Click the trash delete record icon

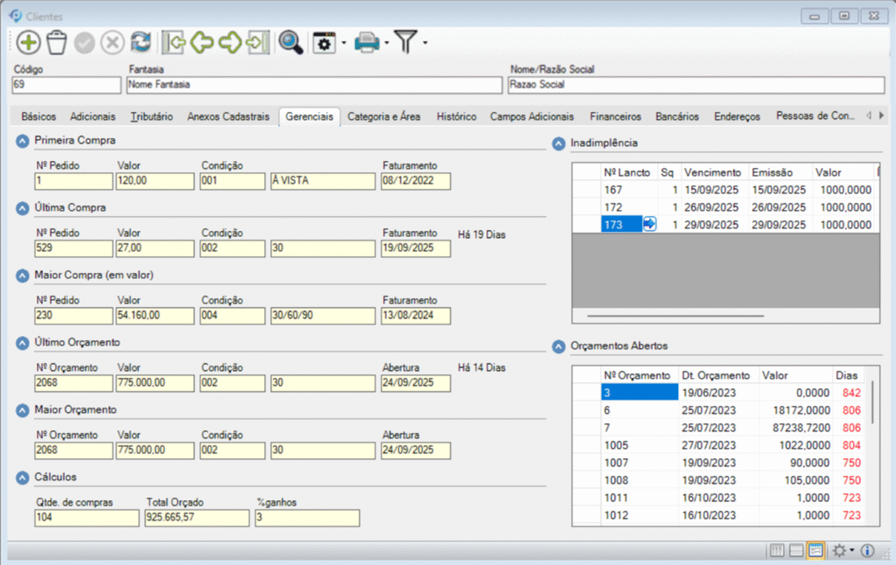[x=57, y=42]
